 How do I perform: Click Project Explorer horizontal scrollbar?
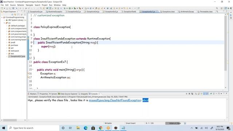[10, 120]
